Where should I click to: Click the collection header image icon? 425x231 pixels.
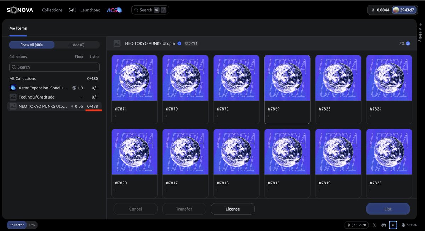(117, 43)
